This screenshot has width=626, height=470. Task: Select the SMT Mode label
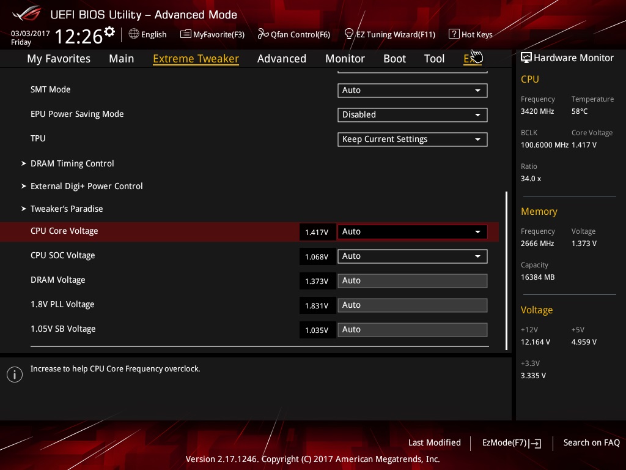click(x=51, y=89)
